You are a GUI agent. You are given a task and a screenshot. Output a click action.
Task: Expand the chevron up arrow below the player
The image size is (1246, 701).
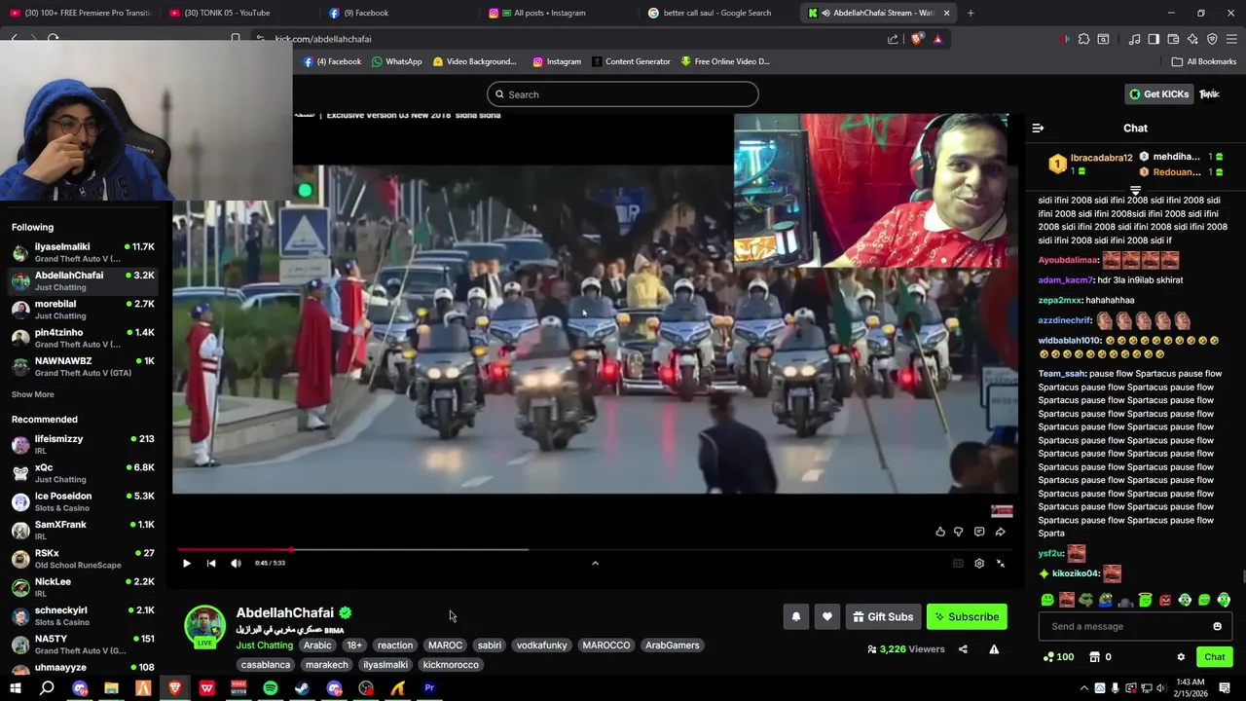click(595, 563)
